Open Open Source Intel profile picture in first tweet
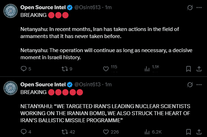 [x=11, y=11]
